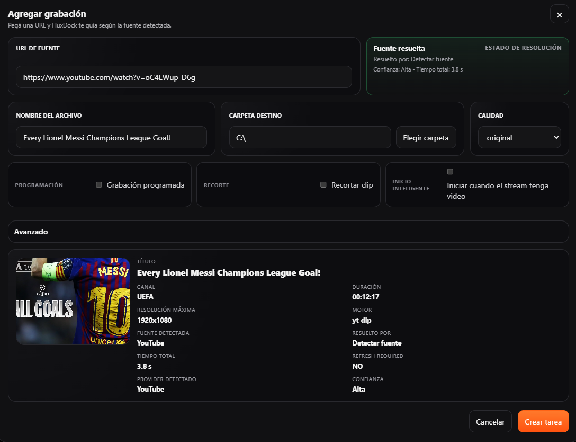Click the video title in details panel
576x442 pixels.
pos(229,272)
